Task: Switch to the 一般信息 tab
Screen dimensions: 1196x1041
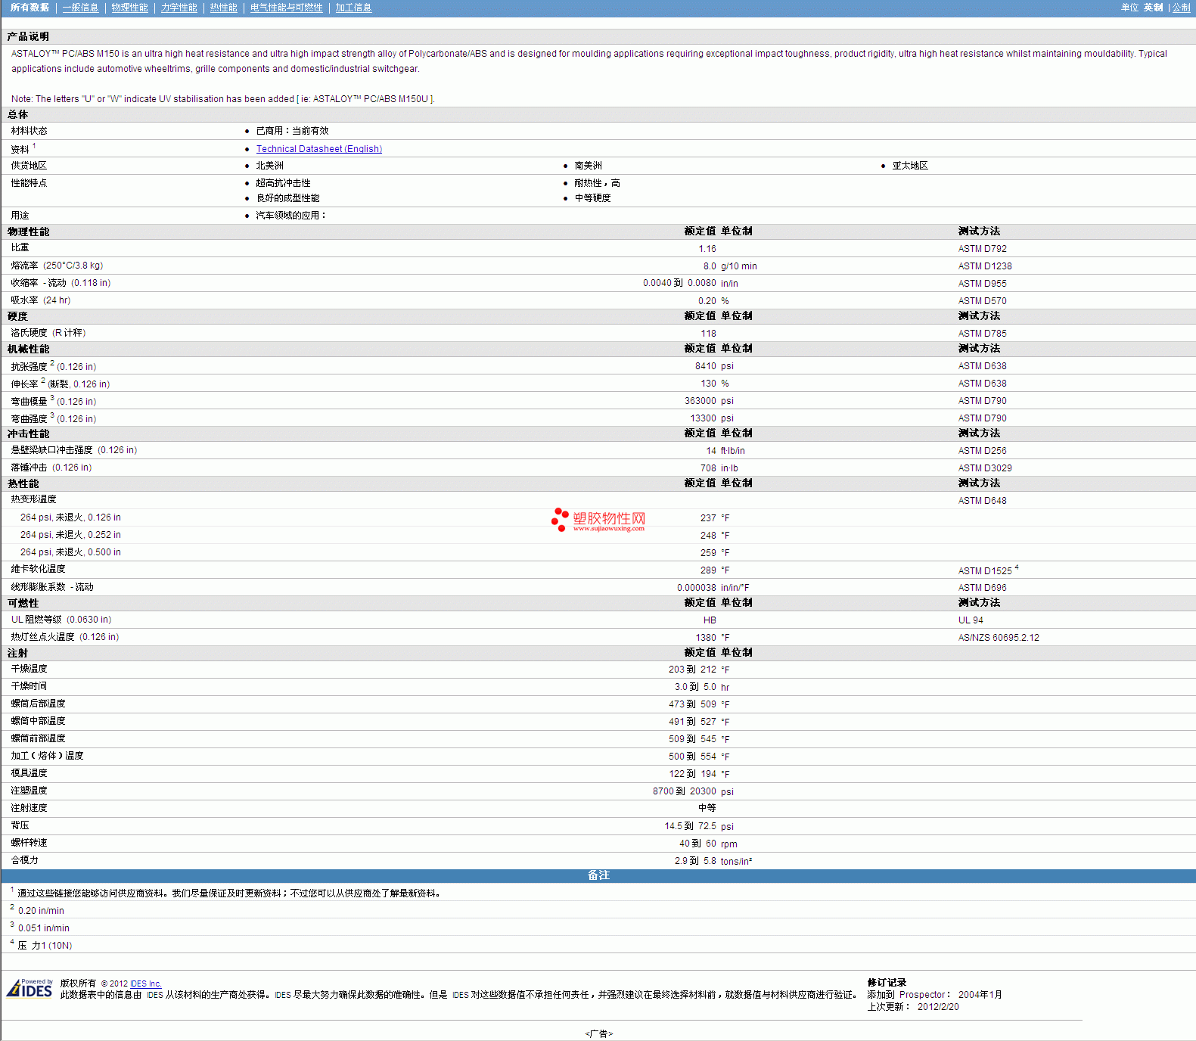Action: click(80, 8)
